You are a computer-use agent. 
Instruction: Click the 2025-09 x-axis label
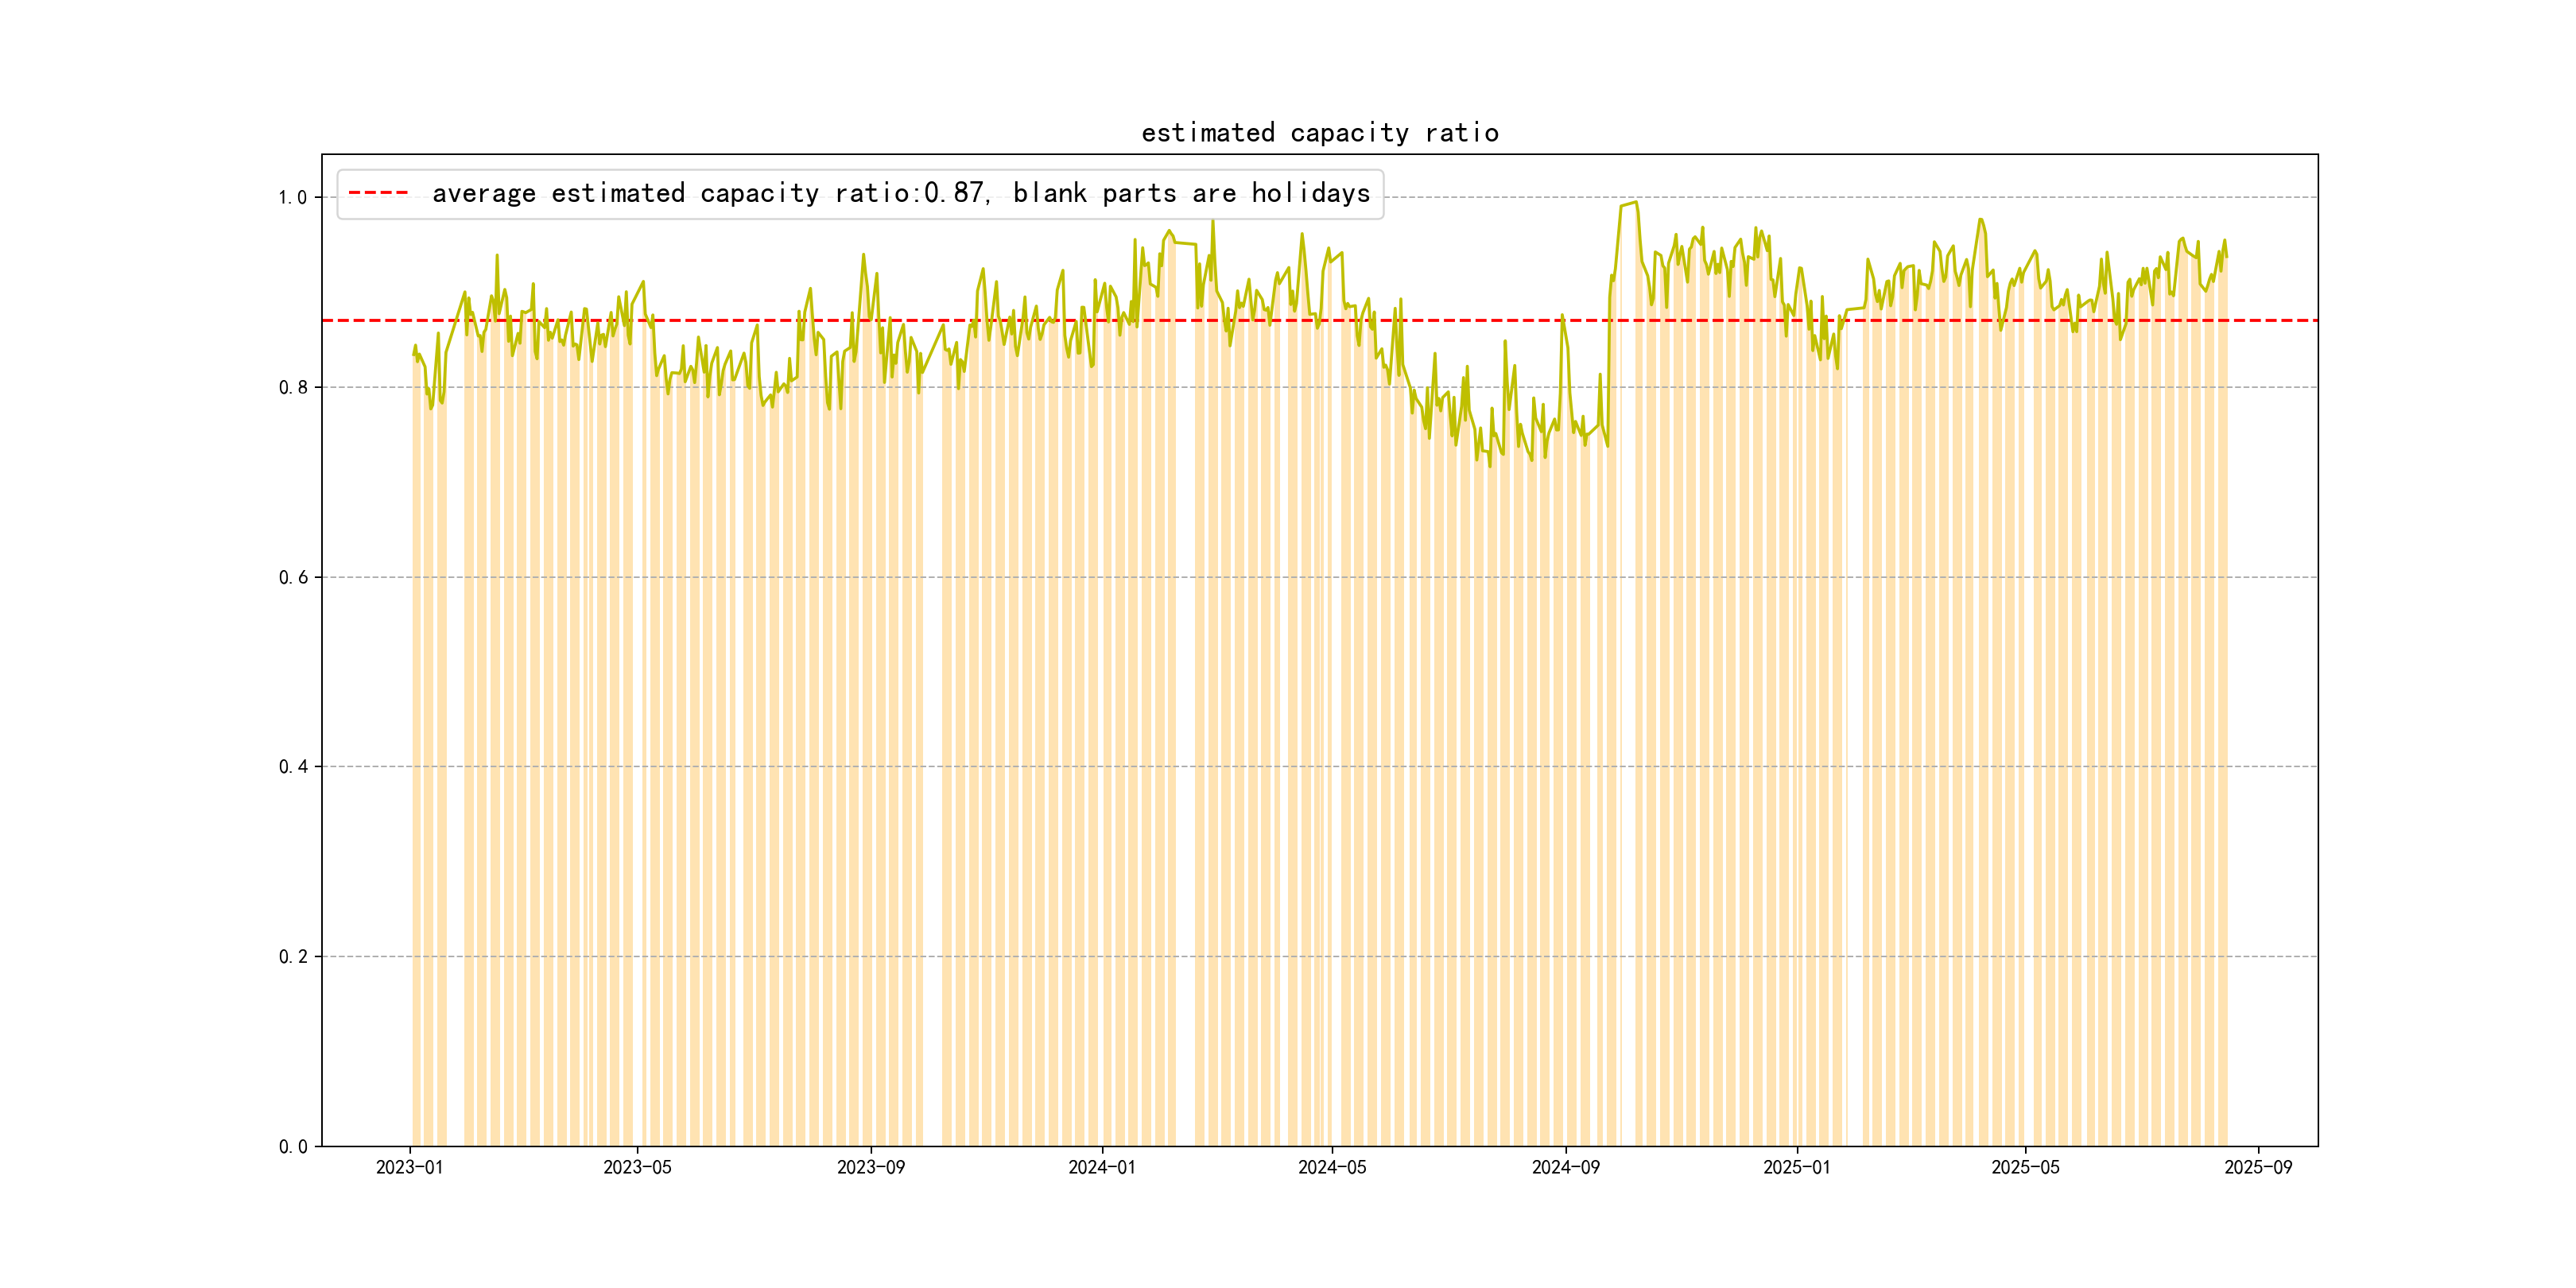click(x=2258, y=1167)
